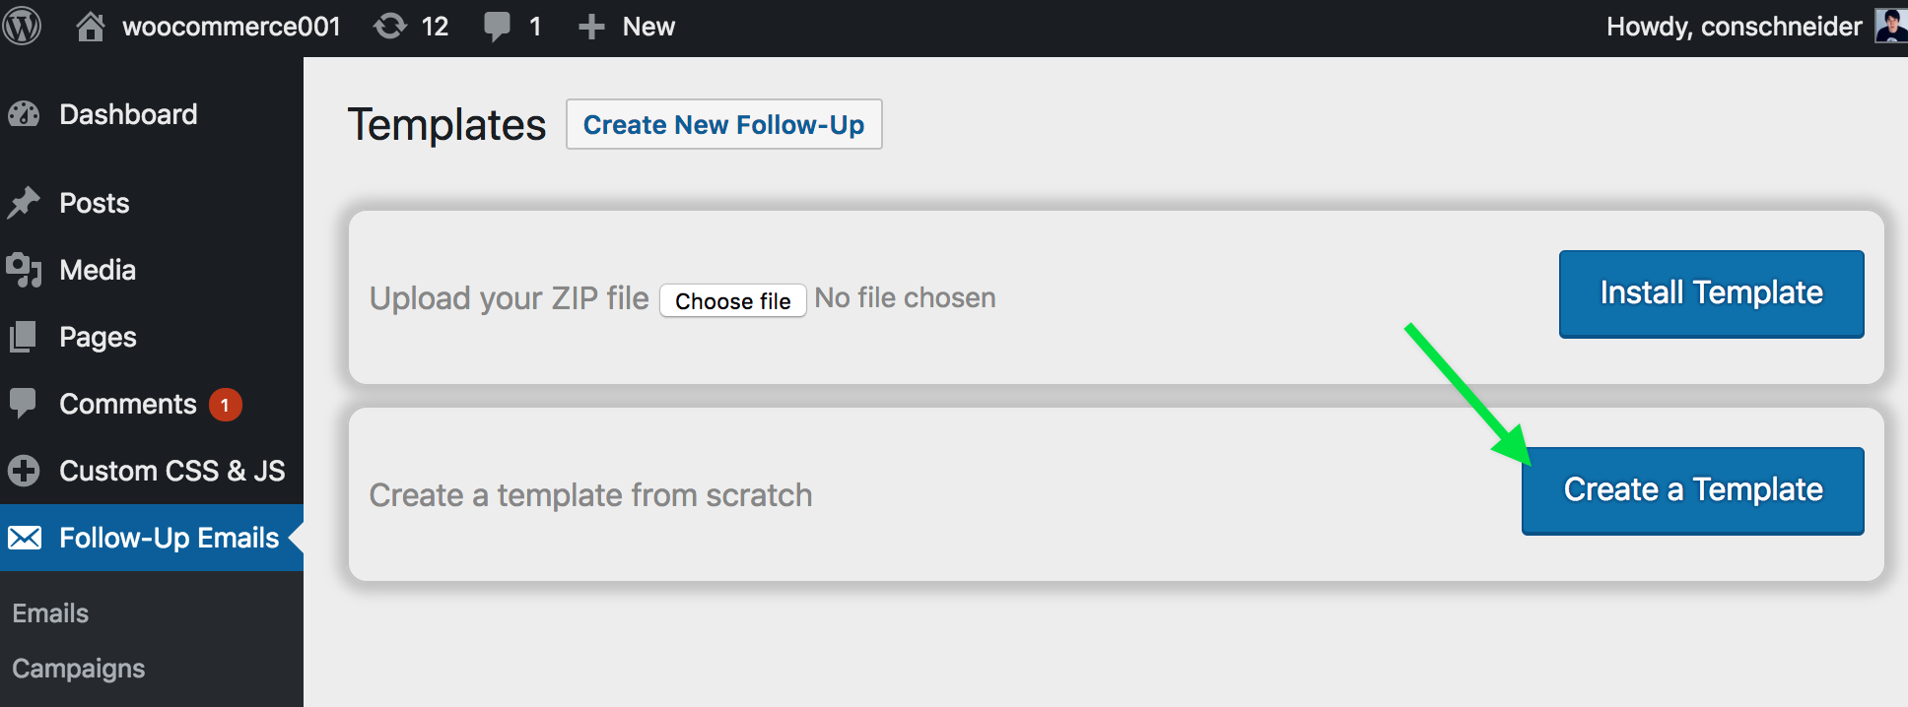Click the Posts pushpin icon
1908x707 pixels.
24,203
